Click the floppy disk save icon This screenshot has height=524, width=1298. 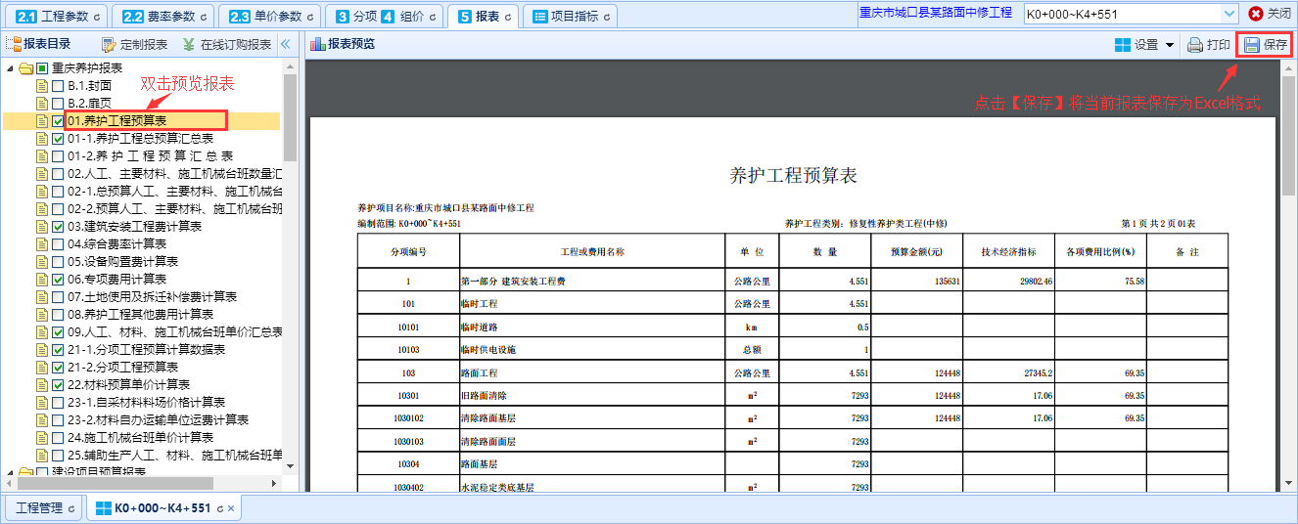(x=1251, y=44)
